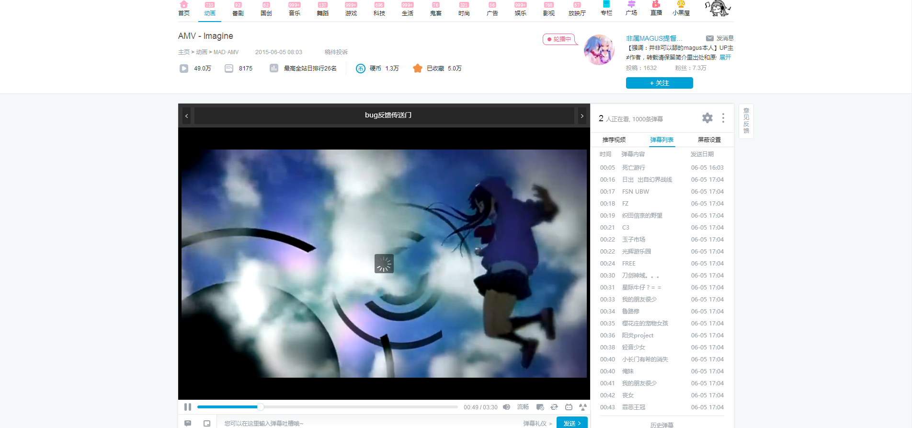Screen dimensions: 912x428
Task: Open uploader profile 非属MAGUS提督
Action: point(654,38)
